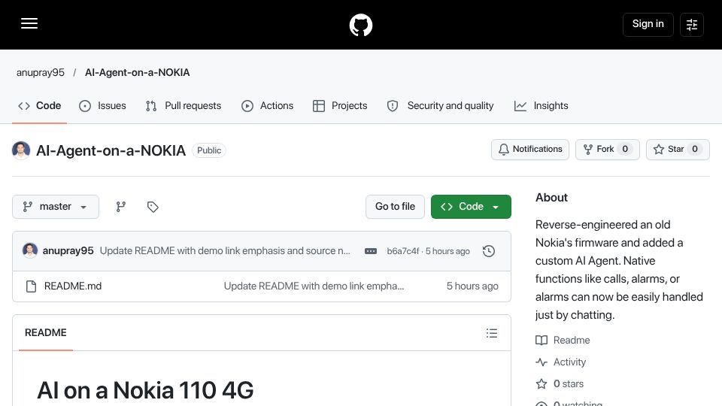722x406 pixels.
Task: Click the About heading
Action: coord(551,198)
